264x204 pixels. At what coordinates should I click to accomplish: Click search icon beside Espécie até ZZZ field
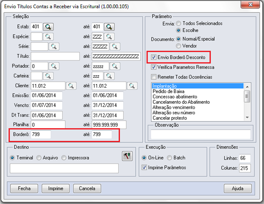[x=109, y=36]
